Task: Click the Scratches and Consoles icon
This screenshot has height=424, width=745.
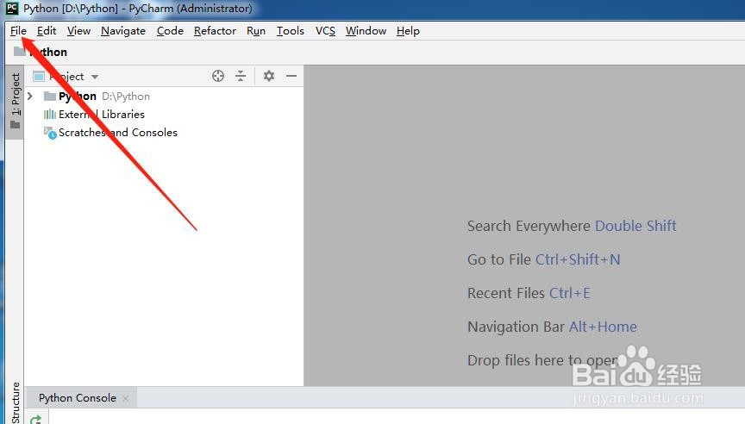Action: point(50,133)
